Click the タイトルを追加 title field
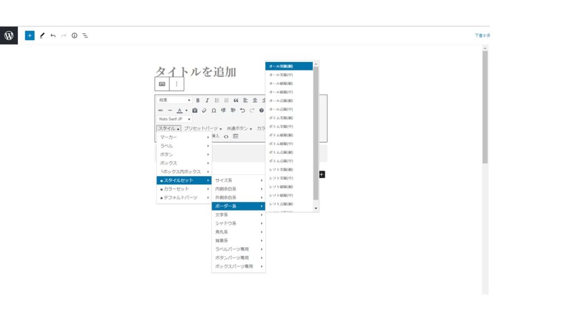 [196, 71]
